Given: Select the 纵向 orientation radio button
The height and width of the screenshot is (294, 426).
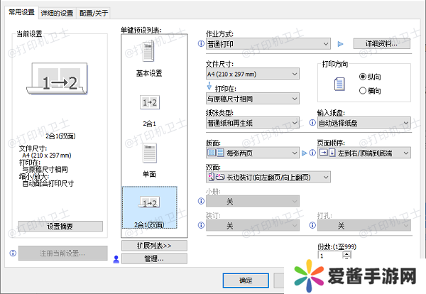Looking at the screenshot, I should point(364,77).
